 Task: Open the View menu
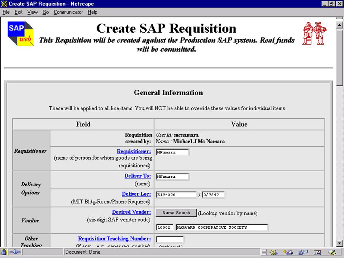pyautogui.click(x=33, y=12)
